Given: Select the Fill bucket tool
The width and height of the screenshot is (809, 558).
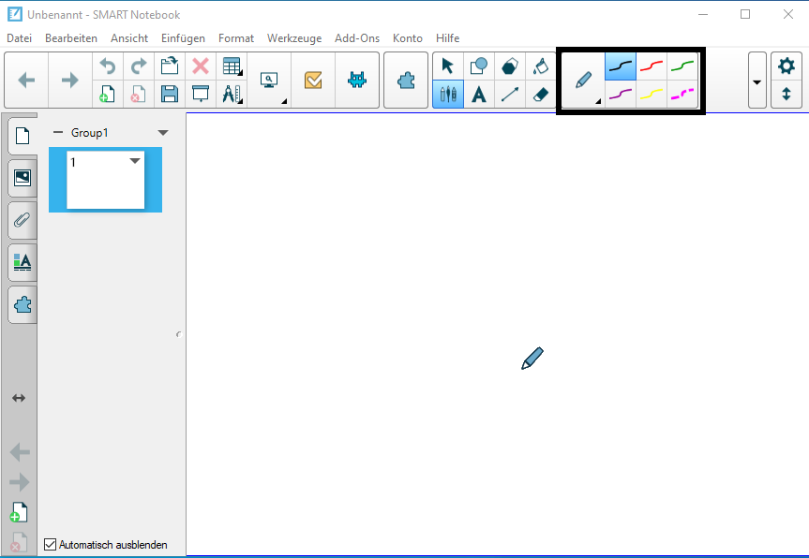Looking at the screenshot, I should coord(540,66).
